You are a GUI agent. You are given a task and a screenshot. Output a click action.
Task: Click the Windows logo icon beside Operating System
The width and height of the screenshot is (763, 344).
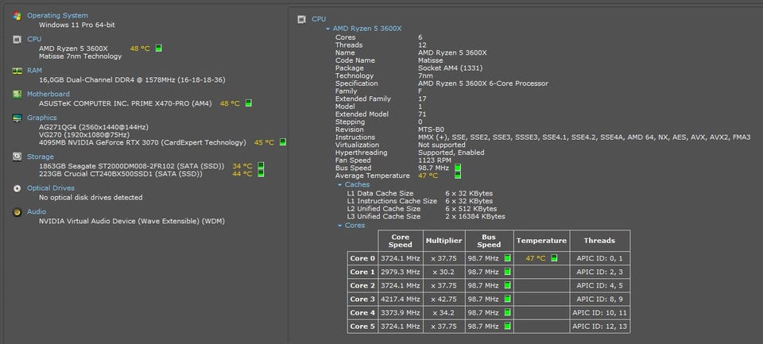pos(17,16)
